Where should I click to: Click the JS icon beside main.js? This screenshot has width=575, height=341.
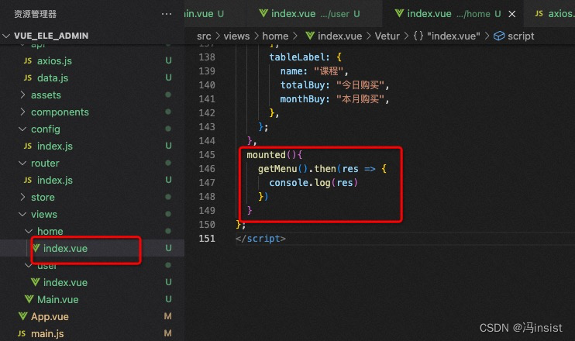(x=22, y=333)
